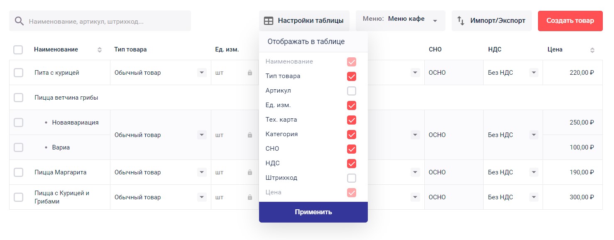Click price 190,00 ₽
The width and height of the screenshot is (614, 240).
[x=582, y=172]
